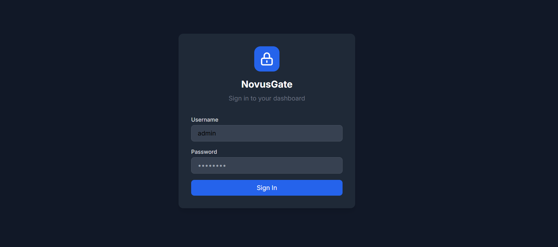Click the admin text in username box
This screenshot has height=247, width=558.
coord(206,133)
